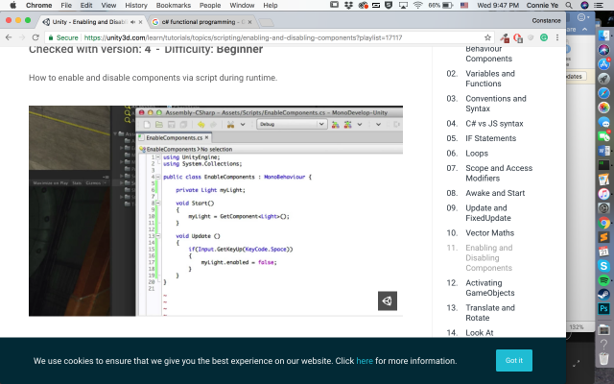
Task: Open Spotlight search in menu bar
Action: pos(569,5)
